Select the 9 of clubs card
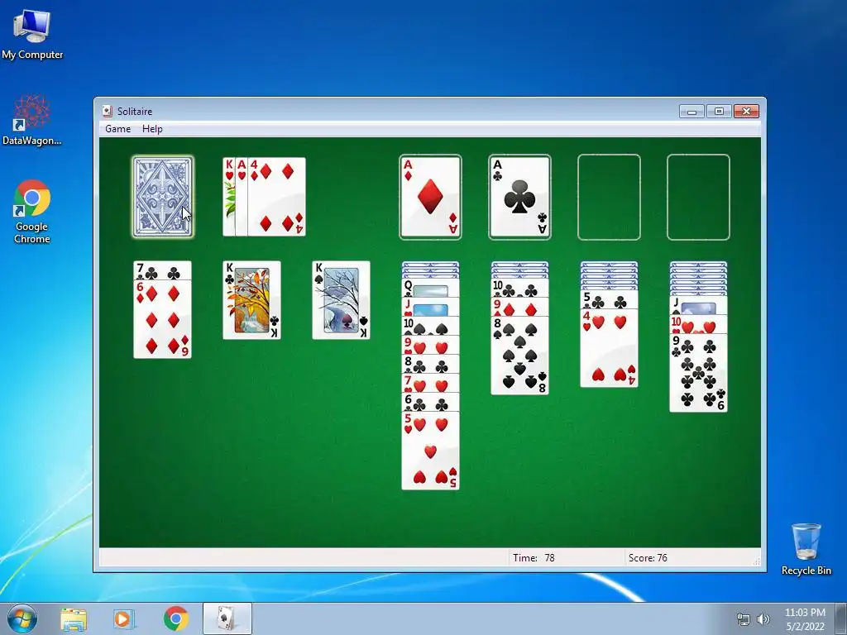The height and width of the screenshot is (635, 847). pyautogui.click(x=698, y=373)
